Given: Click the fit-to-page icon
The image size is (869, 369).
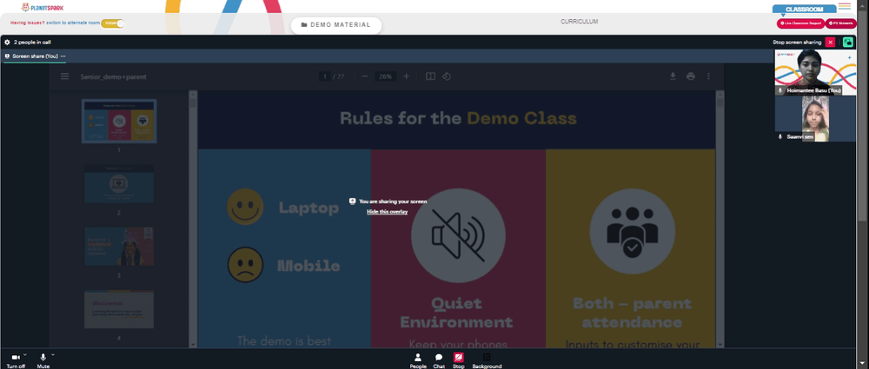Looking at the screenshot, I should click(x=430, y=76).
